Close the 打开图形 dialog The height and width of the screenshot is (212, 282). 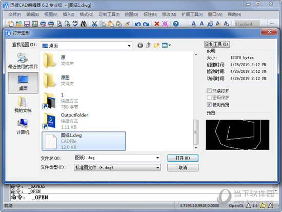[269, 32]
